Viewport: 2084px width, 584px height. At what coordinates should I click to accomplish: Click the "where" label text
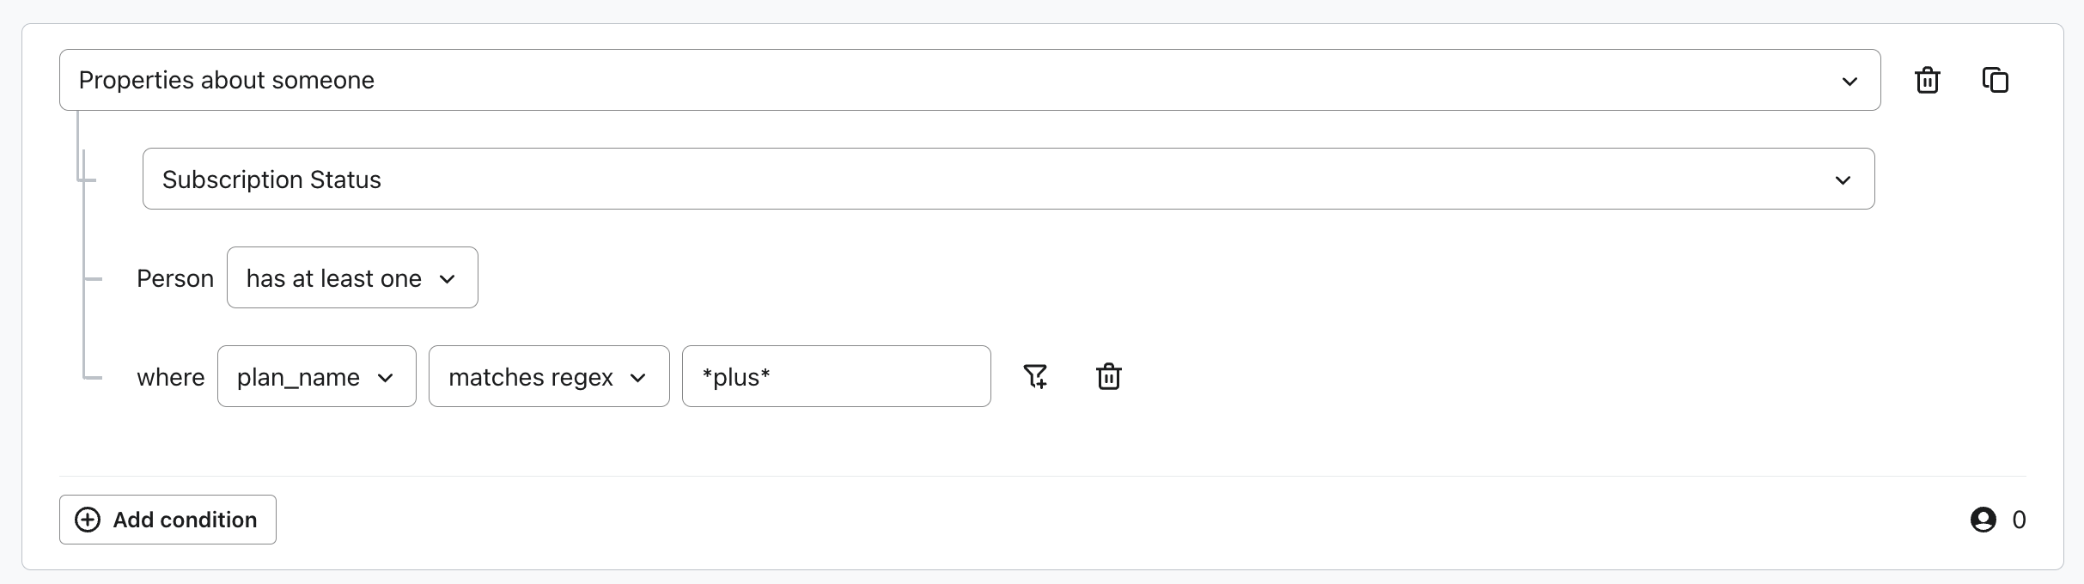(x=170, y=377)
